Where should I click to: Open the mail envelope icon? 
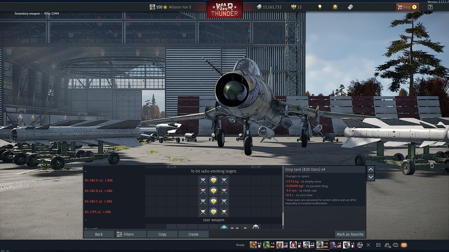click(404, 245)
